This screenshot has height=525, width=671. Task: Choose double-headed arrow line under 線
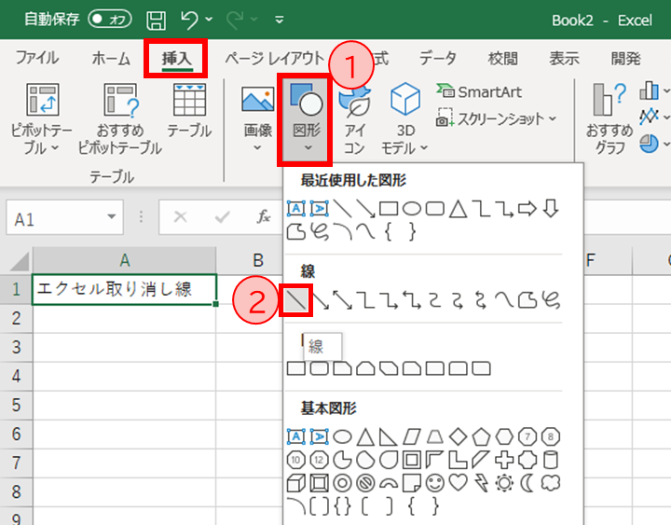click(342, 299)
